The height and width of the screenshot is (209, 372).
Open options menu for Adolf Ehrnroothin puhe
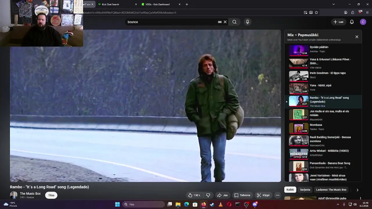tap(360, 199)
